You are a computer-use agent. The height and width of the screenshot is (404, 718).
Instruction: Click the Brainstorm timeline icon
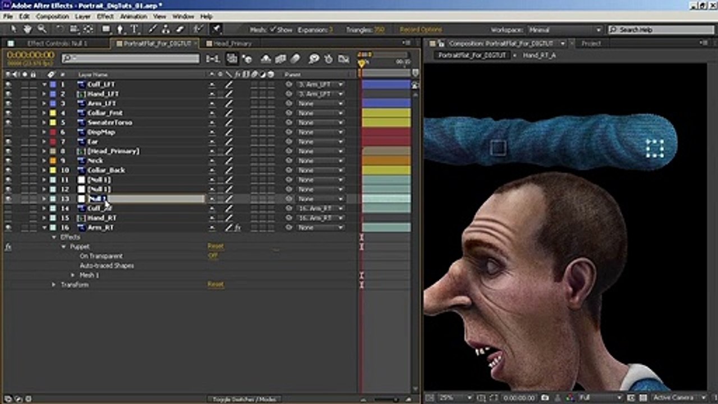click(x=314, y=58)
